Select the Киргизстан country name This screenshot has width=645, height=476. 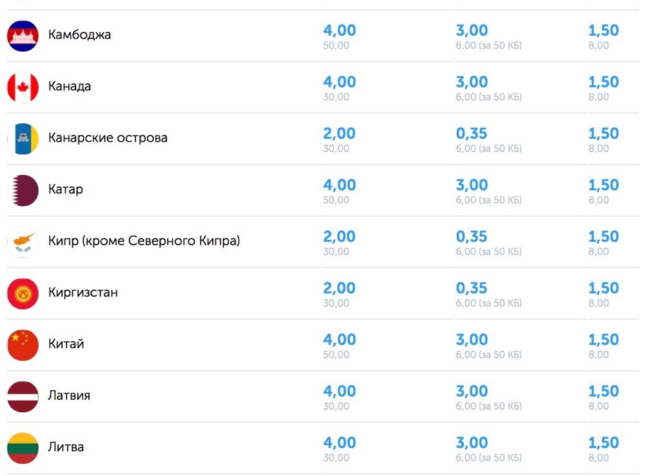point(83,292)
